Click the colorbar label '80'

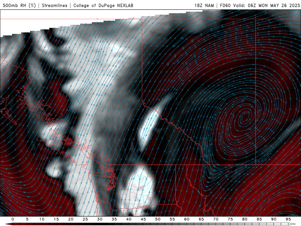[245, 219]
